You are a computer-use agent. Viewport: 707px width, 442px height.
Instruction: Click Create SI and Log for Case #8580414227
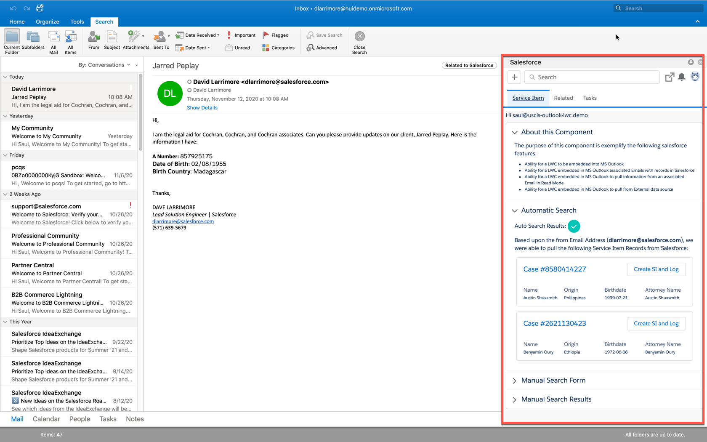click(656, 269)
